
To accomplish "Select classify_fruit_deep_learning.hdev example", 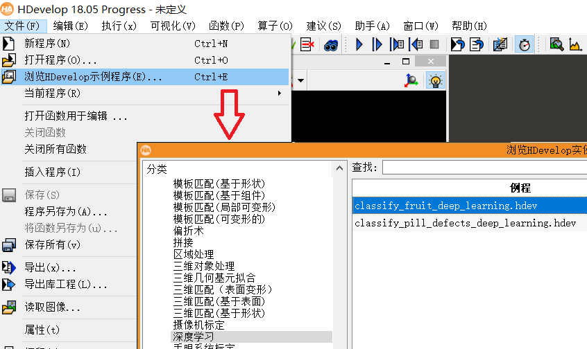I will pos(470,206).
